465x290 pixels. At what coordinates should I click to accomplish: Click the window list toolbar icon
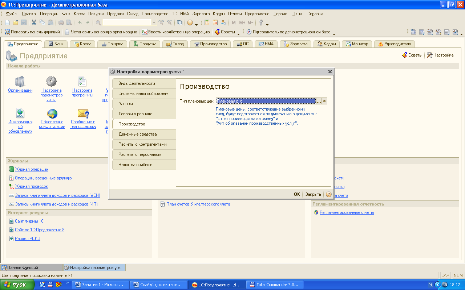click(x=179, y=22)
